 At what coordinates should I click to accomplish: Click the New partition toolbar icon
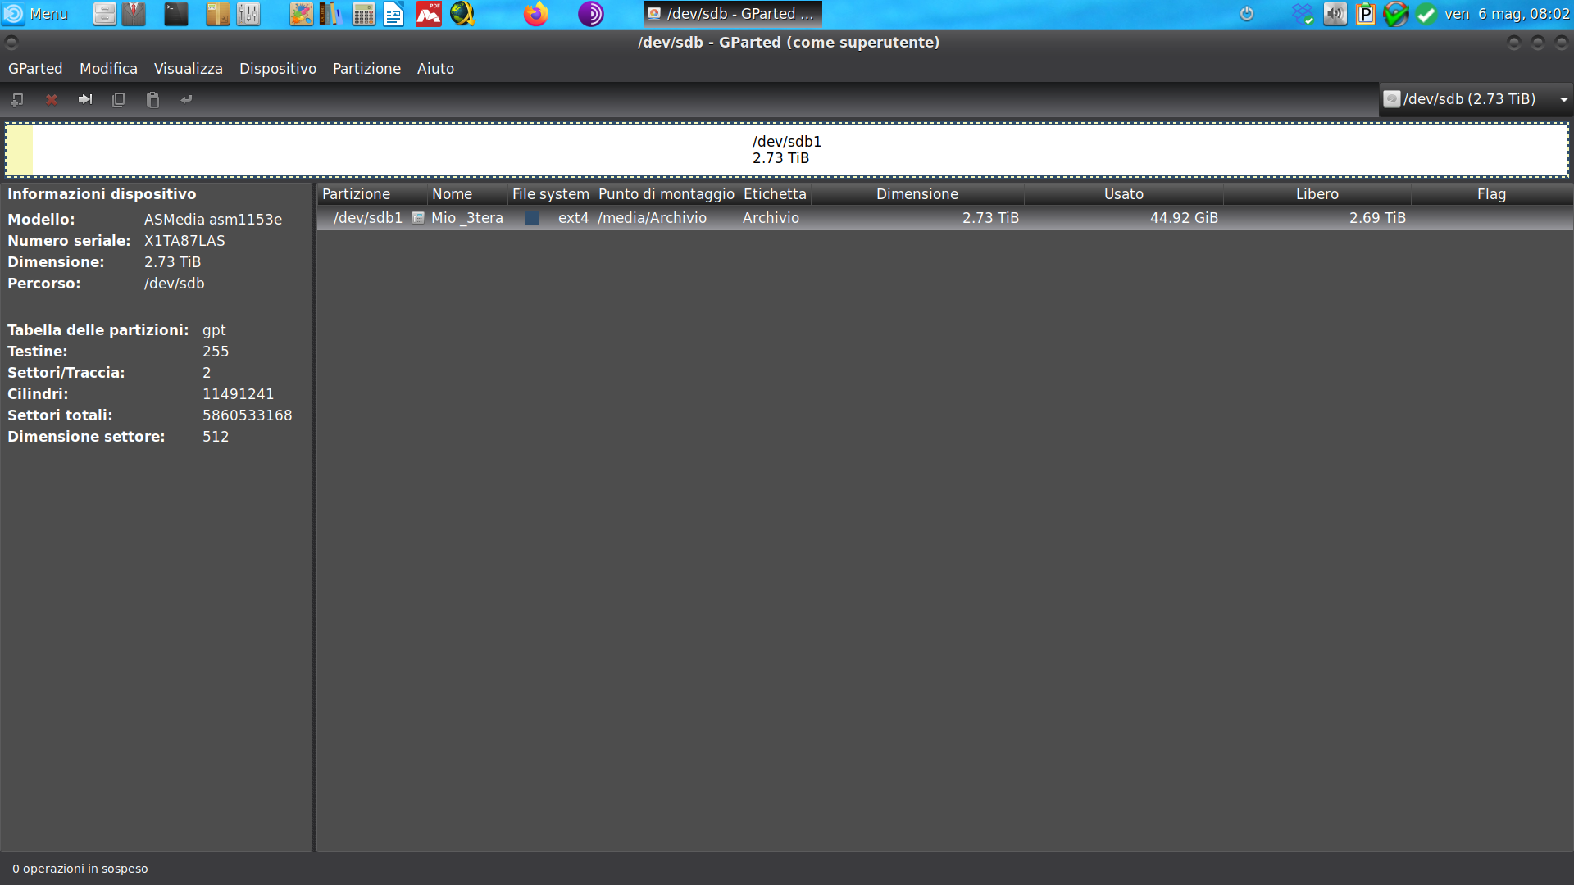(16, 99)
